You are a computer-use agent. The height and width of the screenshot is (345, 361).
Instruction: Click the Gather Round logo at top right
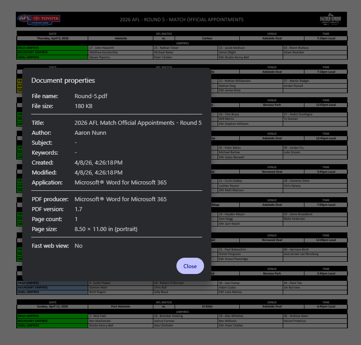pos(330,19)
